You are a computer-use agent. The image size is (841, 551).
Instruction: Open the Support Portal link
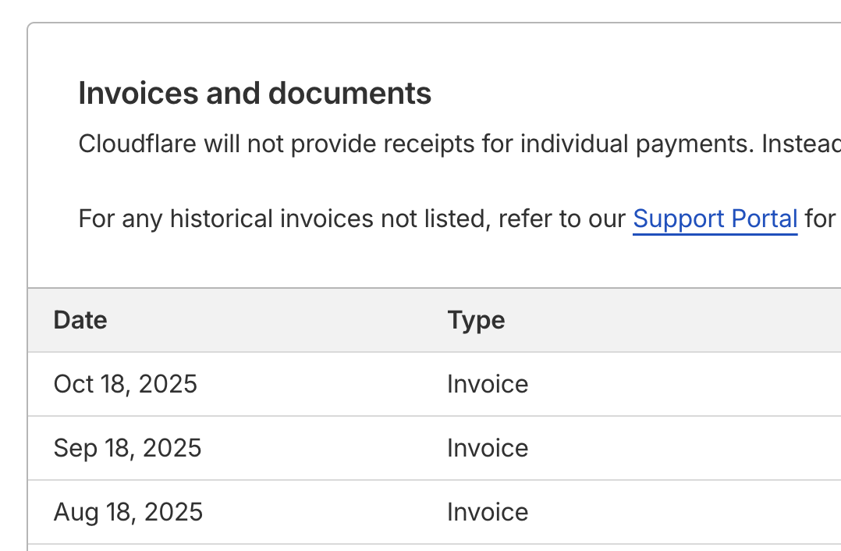tap(715, 219)
